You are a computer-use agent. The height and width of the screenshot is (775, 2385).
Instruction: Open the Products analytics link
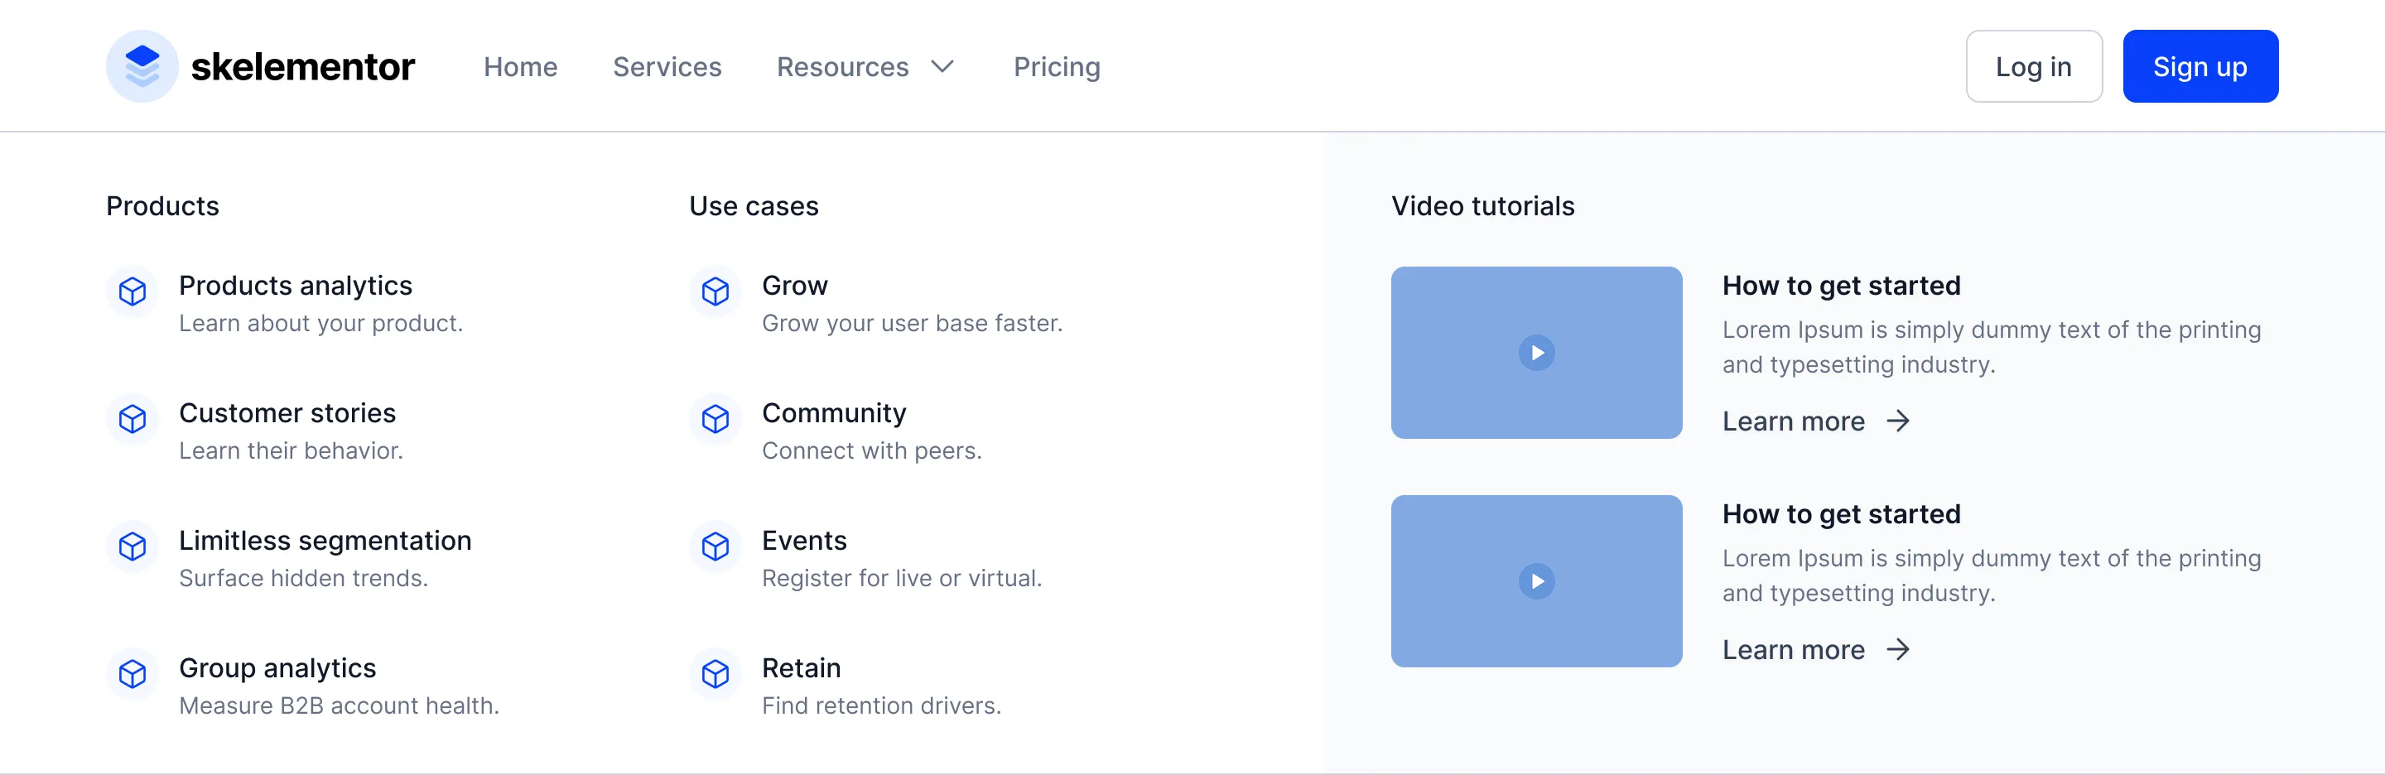296,285
